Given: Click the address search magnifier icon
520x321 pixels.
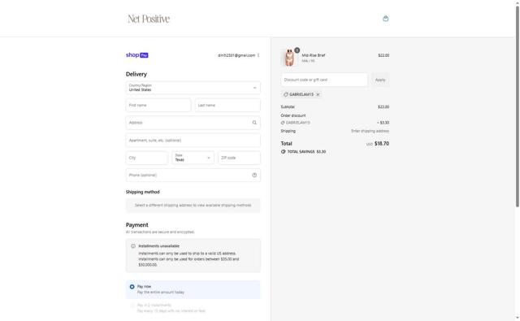Looking at the screenshot, I should pos(254,123).
